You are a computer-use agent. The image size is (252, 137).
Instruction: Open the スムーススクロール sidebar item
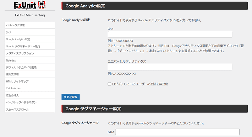(x=30, y=110)
